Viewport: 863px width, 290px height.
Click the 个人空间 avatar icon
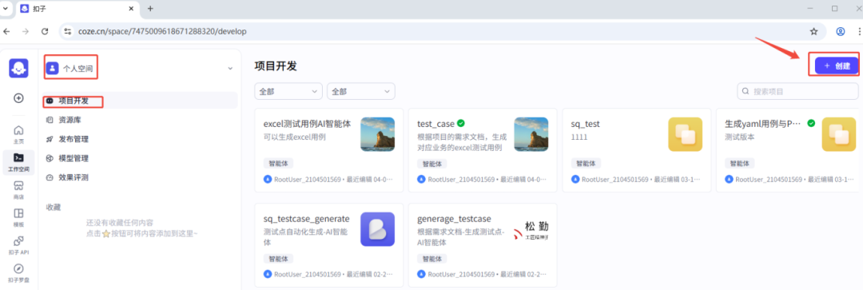[x=52, y=68]
